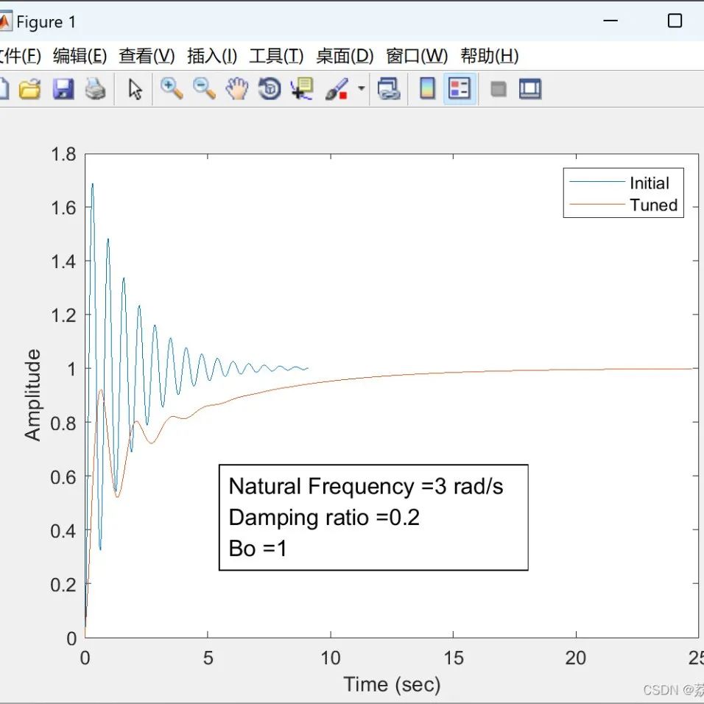Open the 插入(I) menu
The image size is (704, 704).
tap(212, 56)
